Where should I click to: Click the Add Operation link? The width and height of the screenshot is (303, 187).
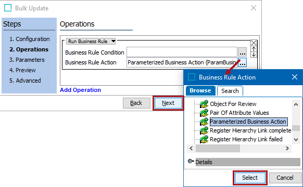click(x=80, y=90)
